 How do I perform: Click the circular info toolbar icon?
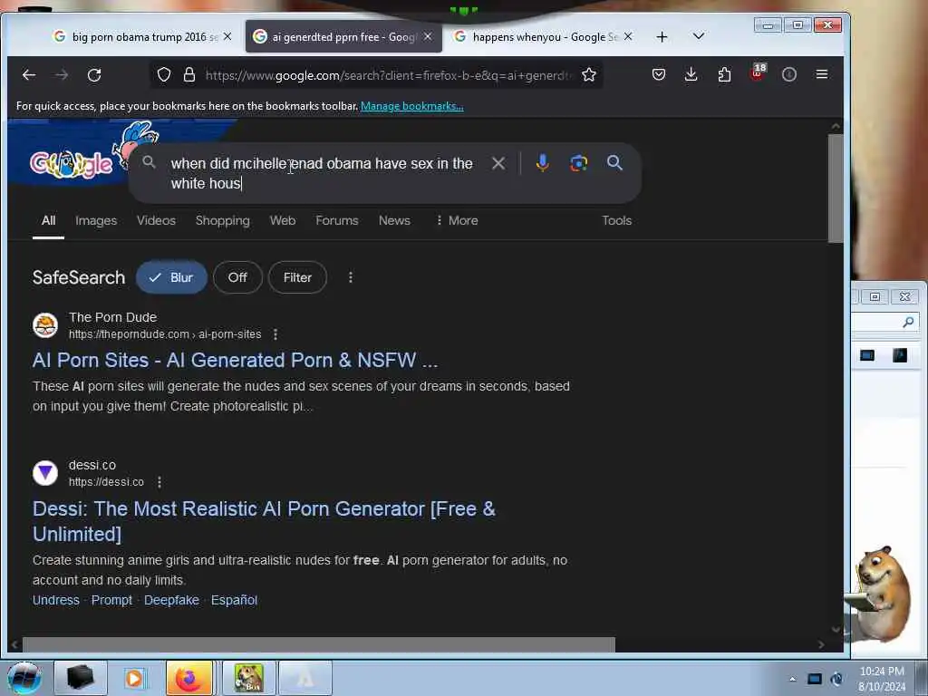click(789, 74)
